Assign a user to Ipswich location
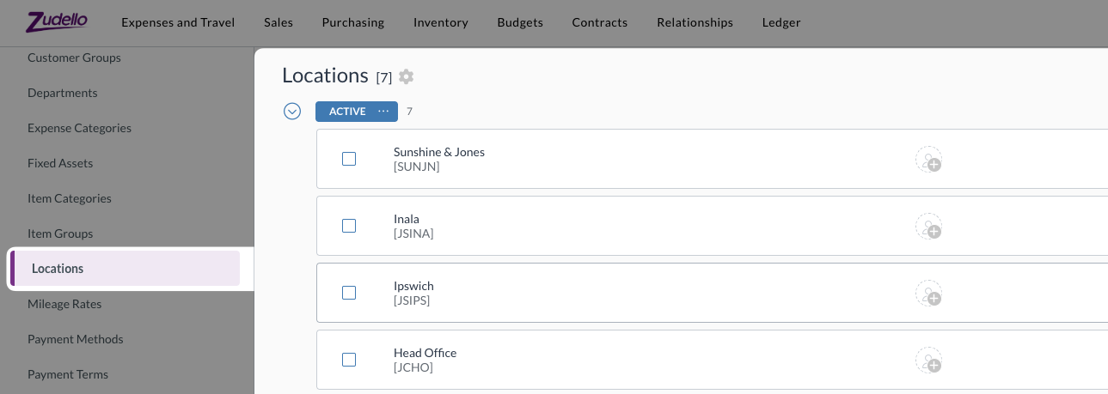1108x394 pixels. (x=928, y=294)
